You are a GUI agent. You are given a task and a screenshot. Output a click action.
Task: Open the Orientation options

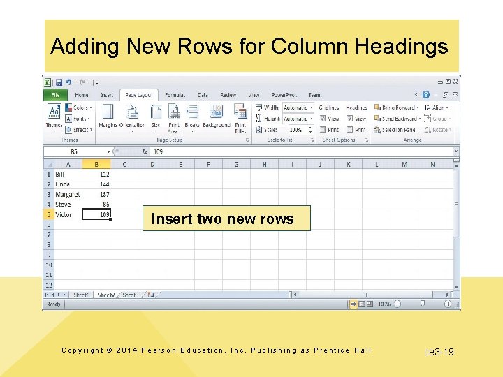click(x=132, y=118)
